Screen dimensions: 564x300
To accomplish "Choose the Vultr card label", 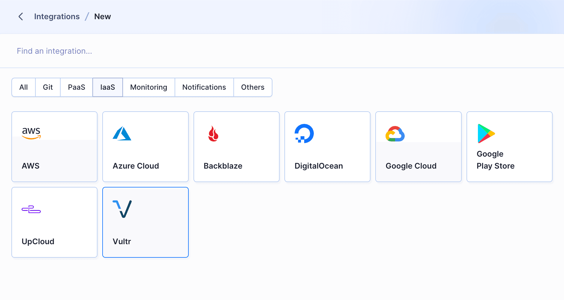I will (x=122, y=241).
